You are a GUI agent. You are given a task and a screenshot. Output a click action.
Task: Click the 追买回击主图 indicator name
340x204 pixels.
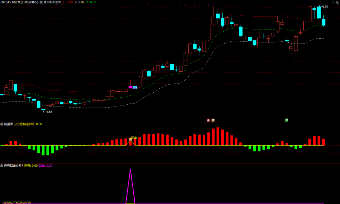[52, 2]
